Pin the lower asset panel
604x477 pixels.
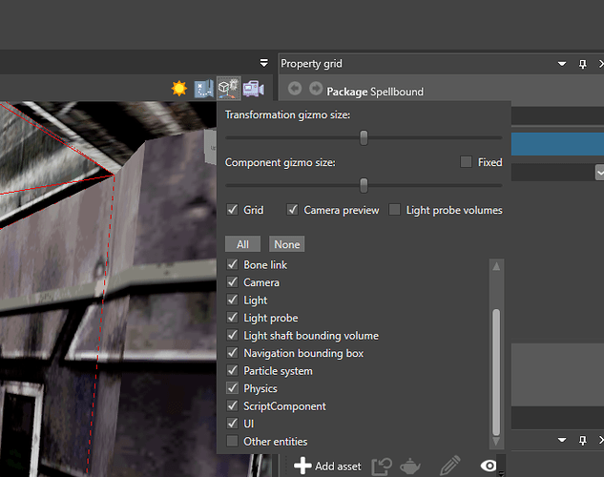pos(582,440)
